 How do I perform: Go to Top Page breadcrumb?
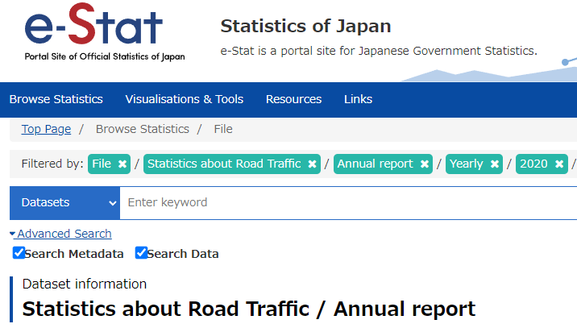point(46,129)
